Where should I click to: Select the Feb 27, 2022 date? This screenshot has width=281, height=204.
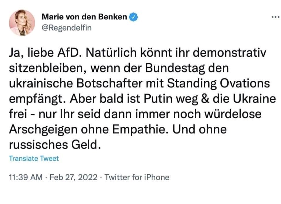[74, 177]
